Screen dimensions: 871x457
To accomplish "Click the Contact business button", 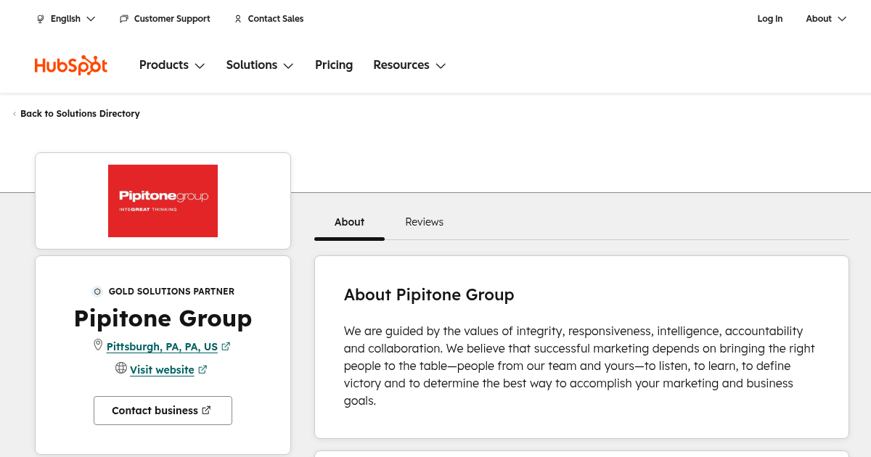I will (x=163, y=411).
